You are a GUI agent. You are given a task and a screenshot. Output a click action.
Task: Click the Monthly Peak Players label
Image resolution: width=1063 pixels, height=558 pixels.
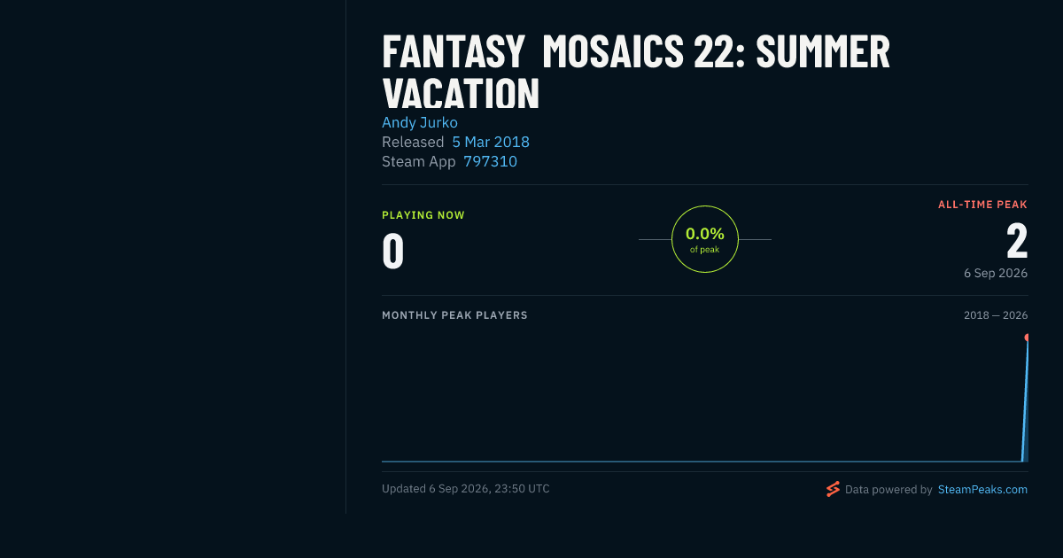(454, 315)
